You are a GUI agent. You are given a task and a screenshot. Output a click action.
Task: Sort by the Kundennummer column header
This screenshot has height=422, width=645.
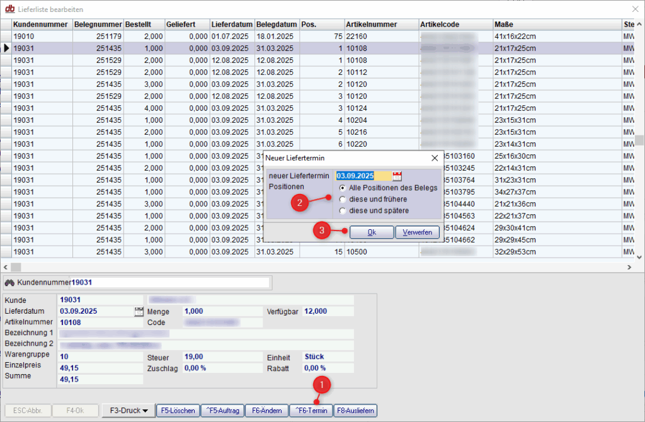pyautogui.click(x=42, y=25)
